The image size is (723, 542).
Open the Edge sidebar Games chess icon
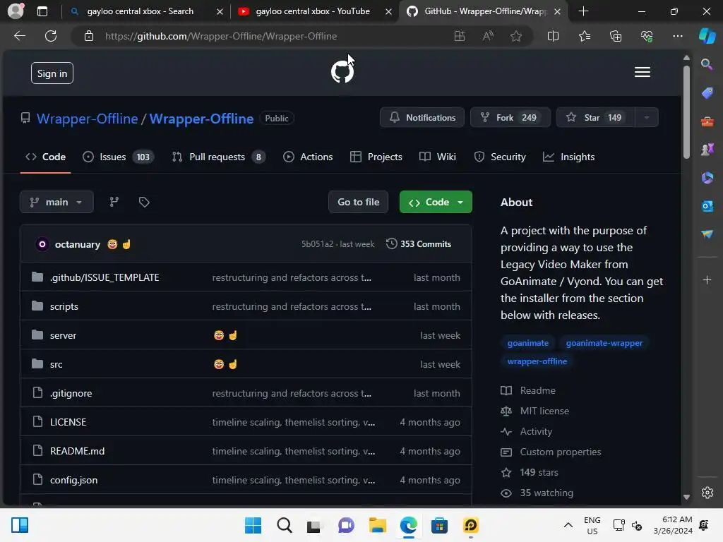[707, 150]
